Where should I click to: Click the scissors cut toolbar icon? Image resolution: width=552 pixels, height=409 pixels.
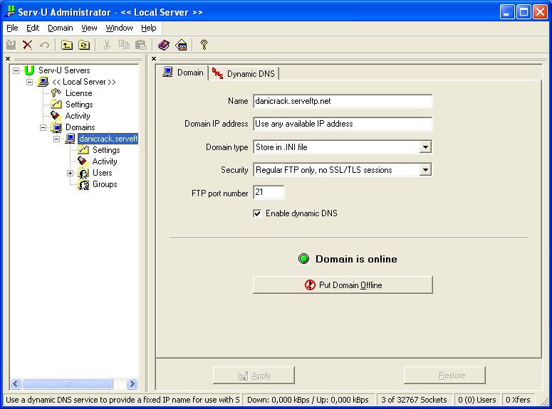(107, 45)
